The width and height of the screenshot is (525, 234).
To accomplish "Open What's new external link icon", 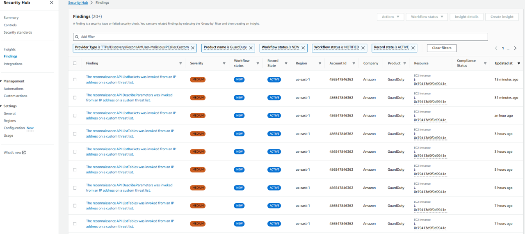I will coord(24,152).
